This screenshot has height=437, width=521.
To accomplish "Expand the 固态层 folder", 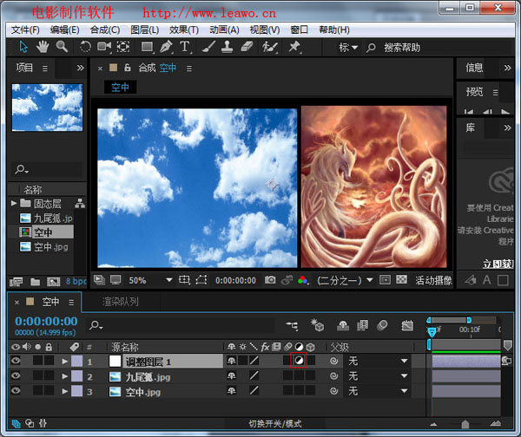I will coord(14,203).
